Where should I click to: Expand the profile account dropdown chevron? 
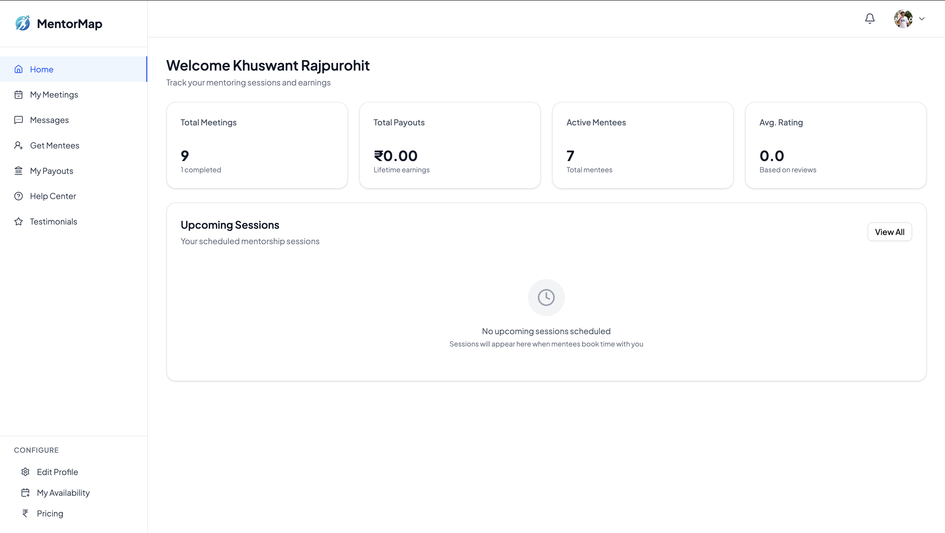click(x=922, y=19)
